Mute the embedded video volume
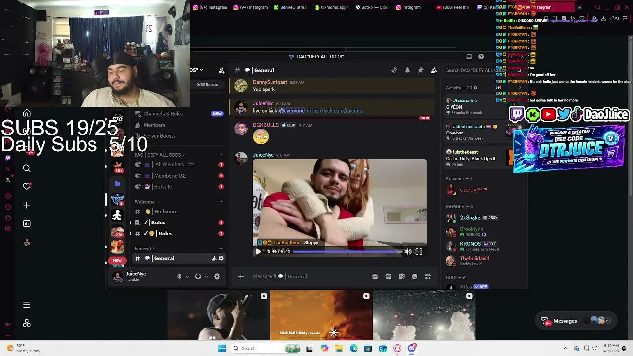The height and width of the screenshot is (356, 633). [x=408, y=252]
